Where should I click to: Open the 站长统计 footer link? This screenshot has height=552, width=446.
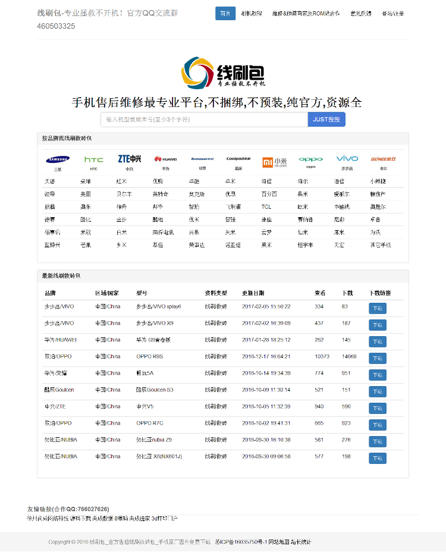tap(301, 542)
